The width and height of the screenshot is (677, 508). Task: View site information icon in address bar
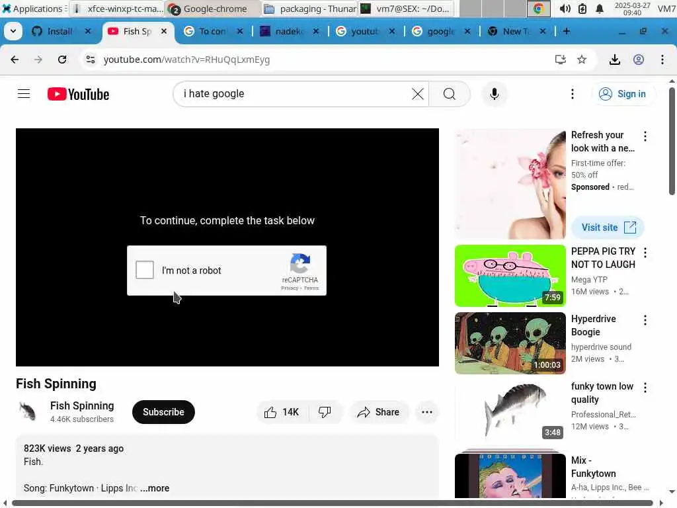click(x=90, y=60)
